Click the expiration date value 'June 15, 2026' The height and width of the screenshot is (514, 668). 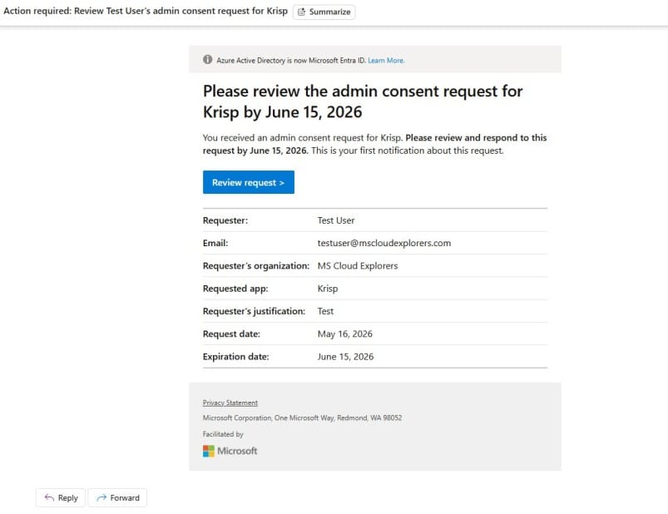point(345,357)
